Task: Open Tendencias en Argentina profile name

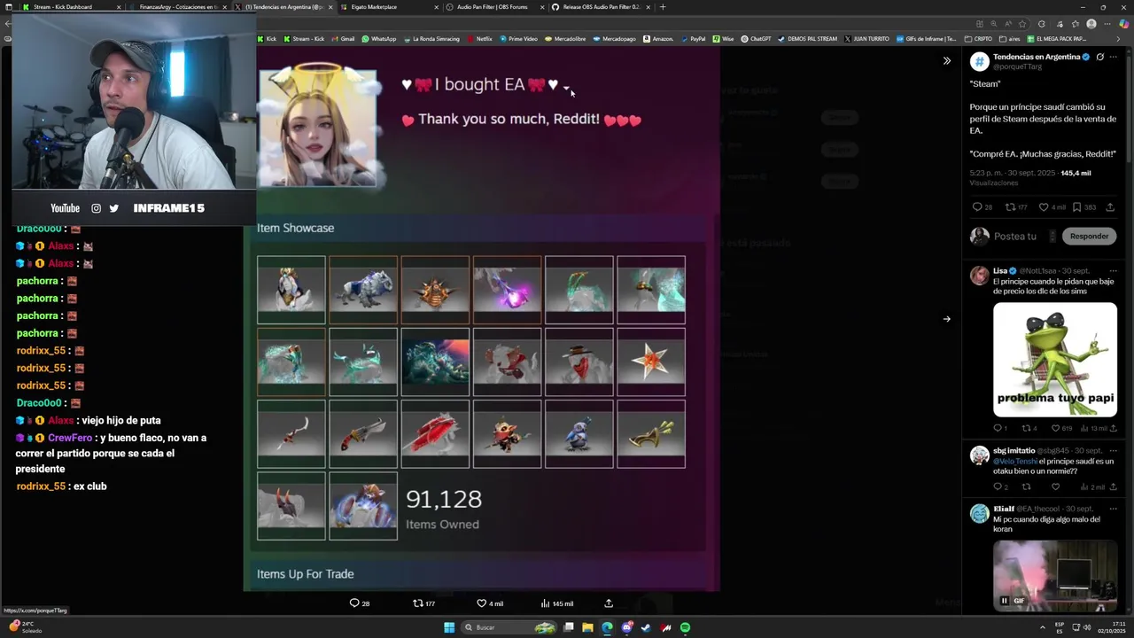Action: tap(1037, 57)
